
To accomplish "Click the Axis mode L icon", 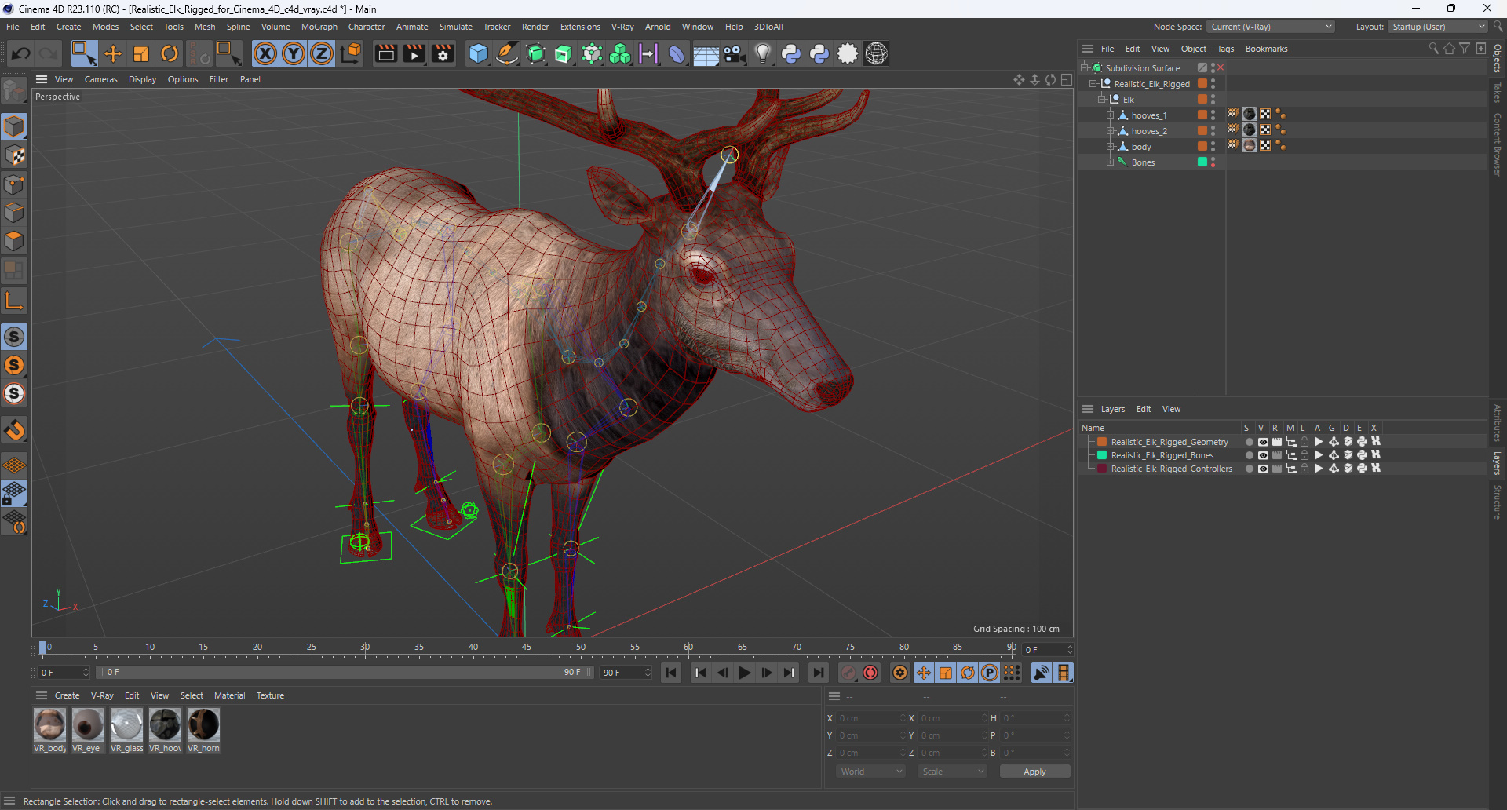I will click(x=14, y=301).
